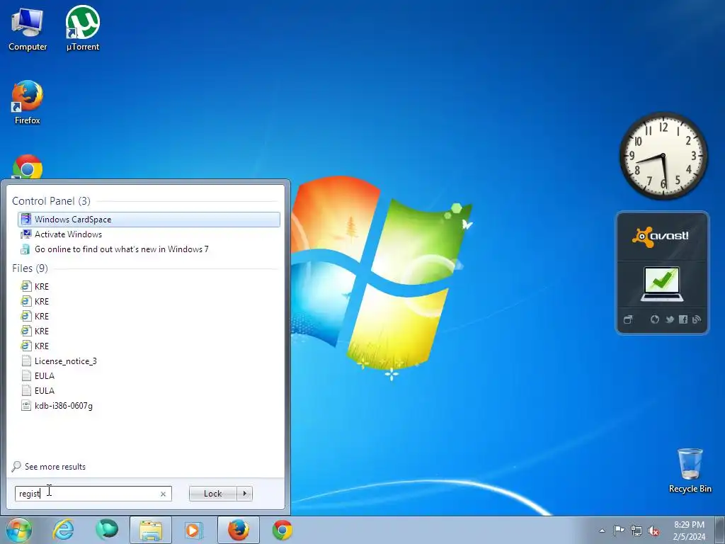Select the Activate Windows result
Viewport: 725px width, 544px height.
[149, 234]
